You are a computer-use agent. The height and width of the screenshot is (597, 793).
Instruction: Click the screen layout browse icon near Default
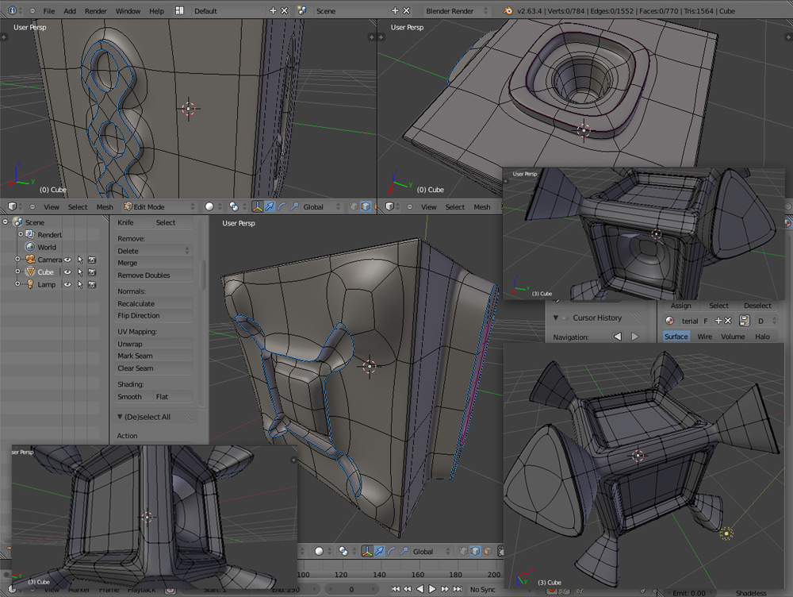(179, 11)
